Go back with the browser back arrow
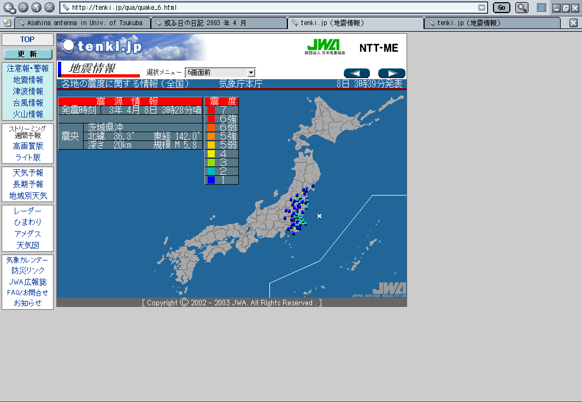The image size is (582, 402). (x=9, y=8)
